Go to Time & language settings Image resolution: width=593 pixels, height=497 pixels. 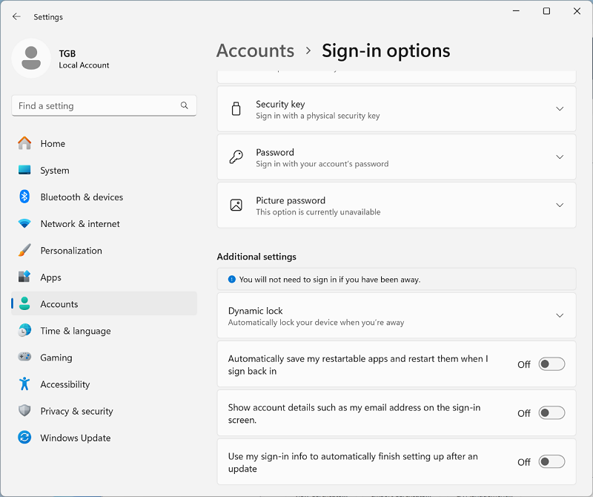pos(75,331)
